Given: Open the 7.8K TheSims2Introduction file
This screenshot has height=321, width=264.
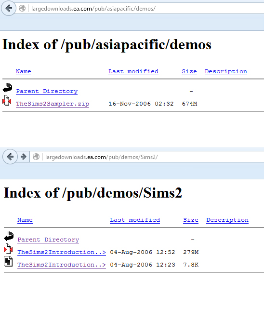Looking at the screenshot, I should [62, 265].
